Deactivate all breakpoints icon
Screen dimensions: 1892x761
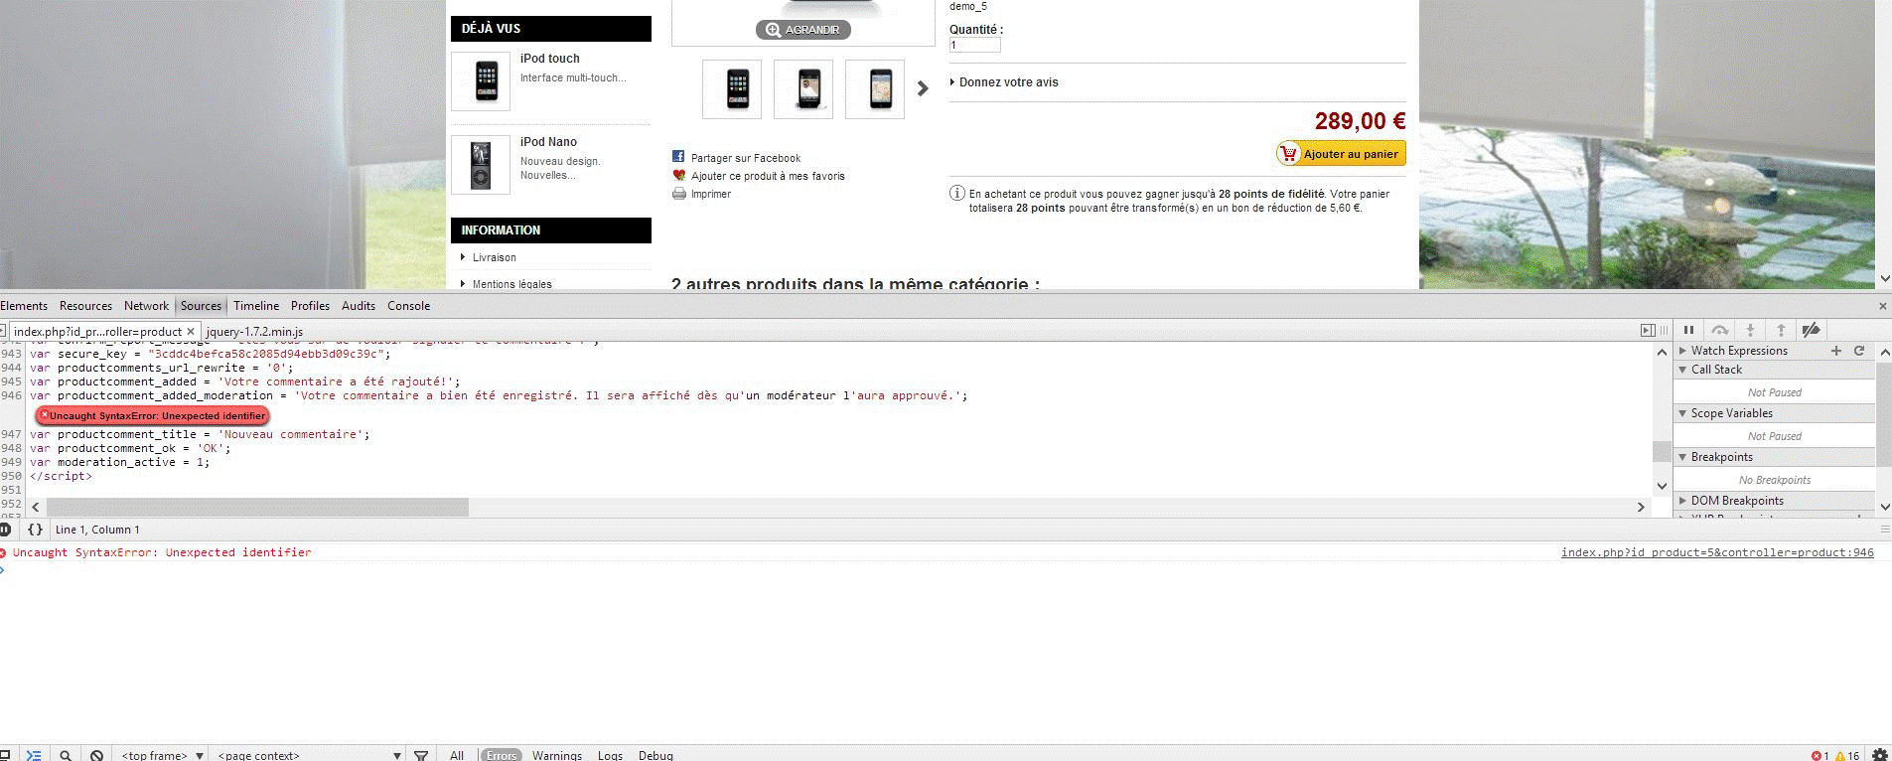coord(1811,330)
